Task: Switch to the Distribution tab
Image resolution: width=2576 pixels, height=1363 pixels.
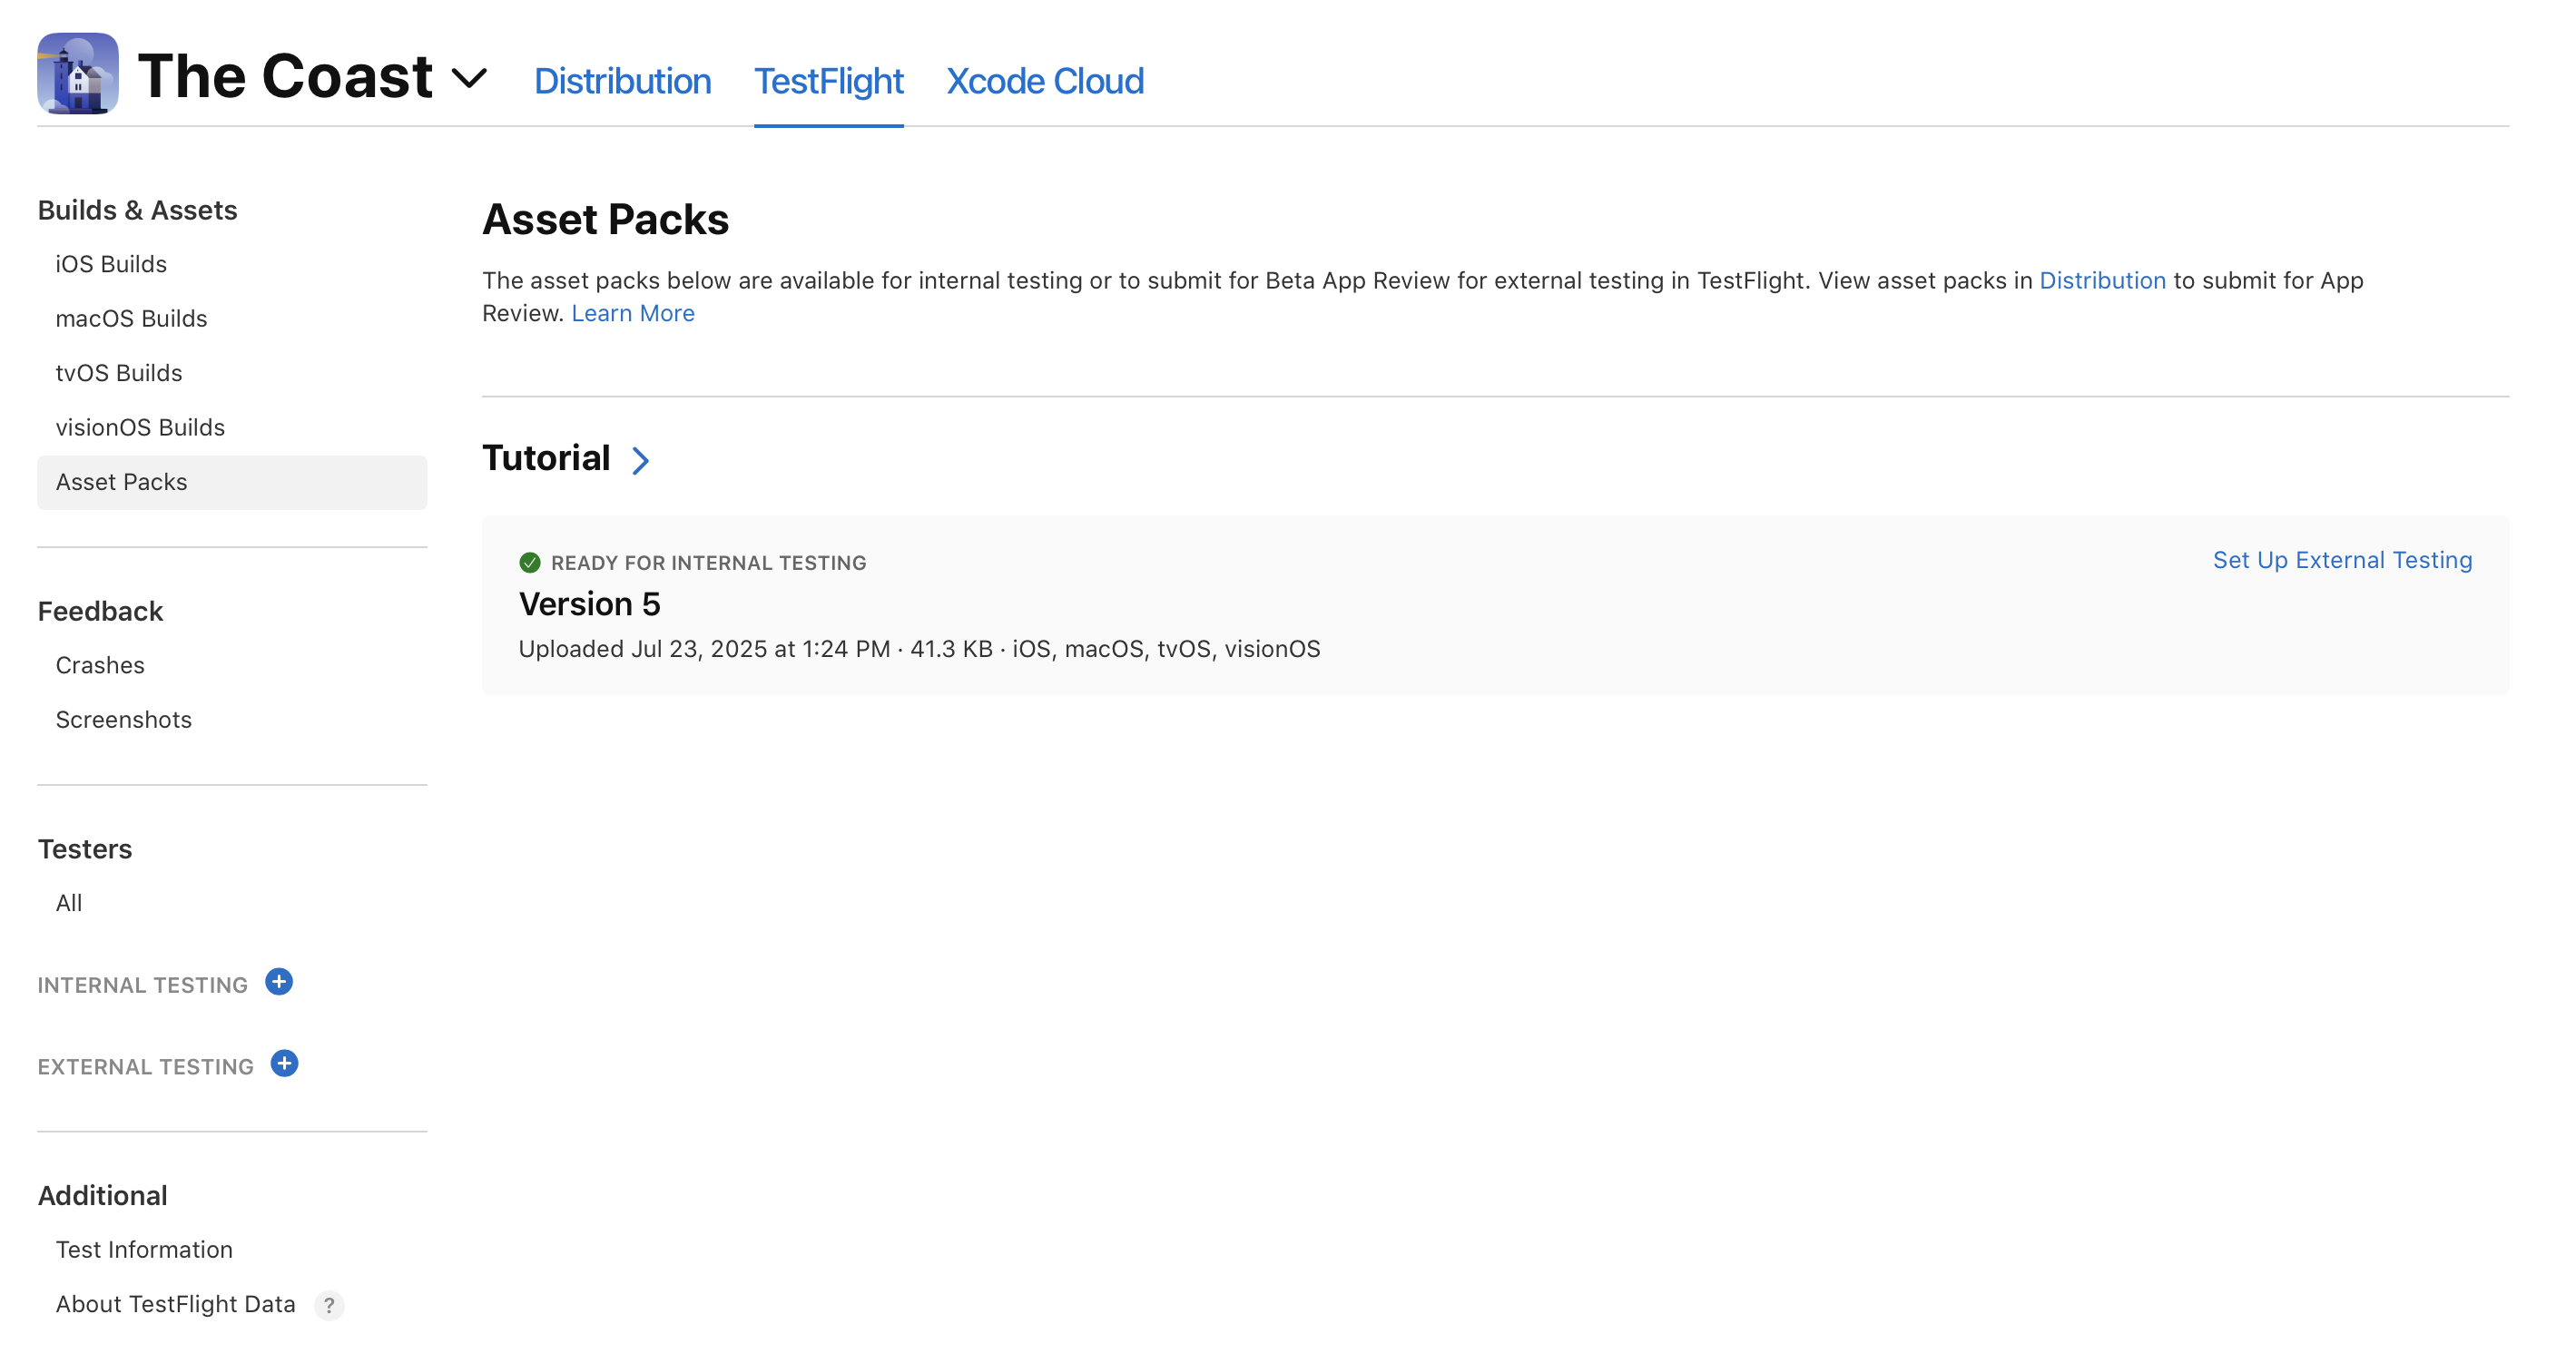Action: tap(622, 81)
